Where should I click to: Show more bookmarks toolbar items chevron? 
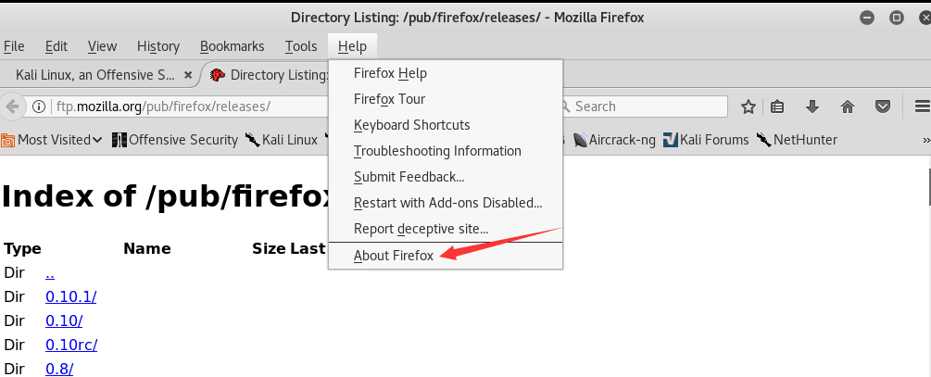click(x=925, y=140)
